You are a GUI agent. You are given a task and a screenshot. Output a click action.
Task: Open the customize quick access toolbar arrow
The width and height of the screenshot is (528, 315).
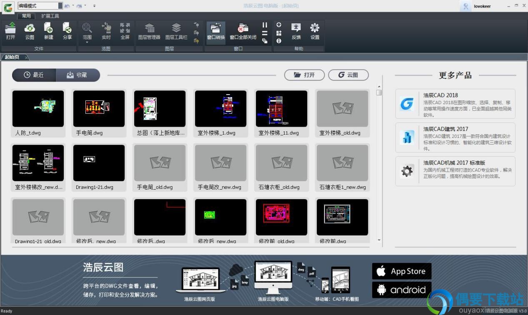pos(94,6)
